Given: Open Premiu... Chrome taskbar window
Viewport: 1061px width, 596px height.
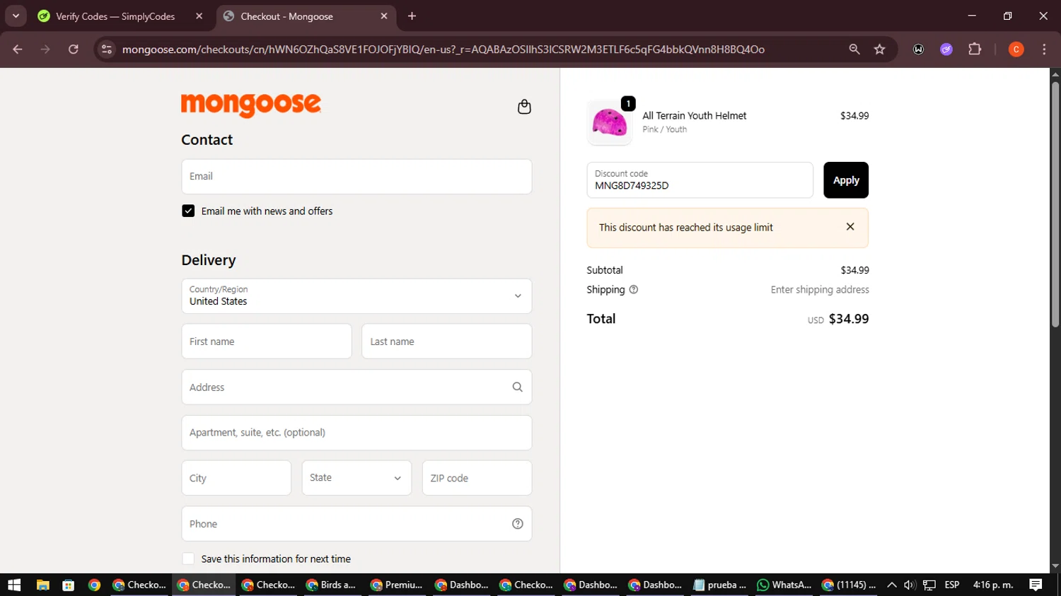Looking at the screenshot, I should point(397,585).
